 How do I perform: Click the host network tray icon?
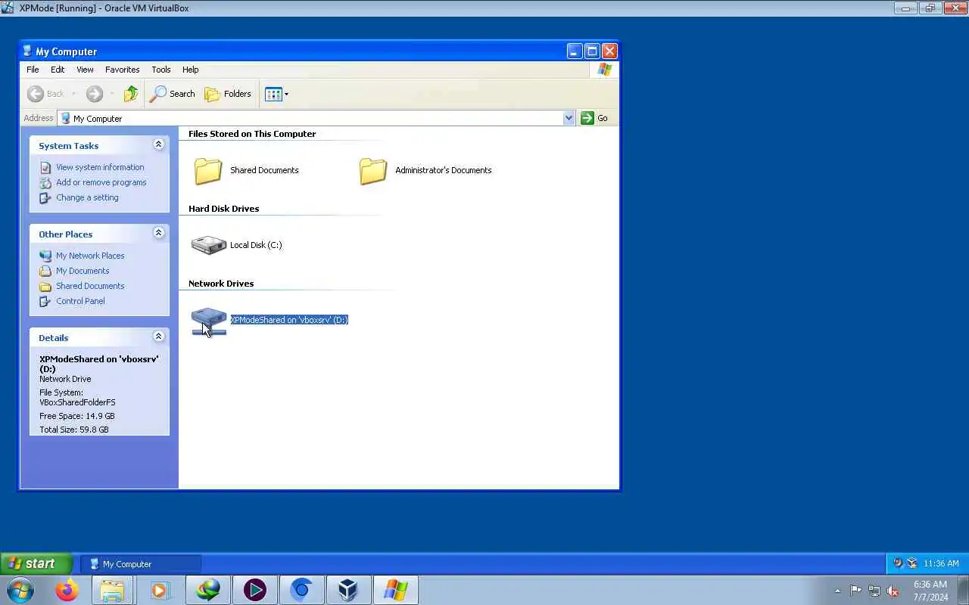874,591
